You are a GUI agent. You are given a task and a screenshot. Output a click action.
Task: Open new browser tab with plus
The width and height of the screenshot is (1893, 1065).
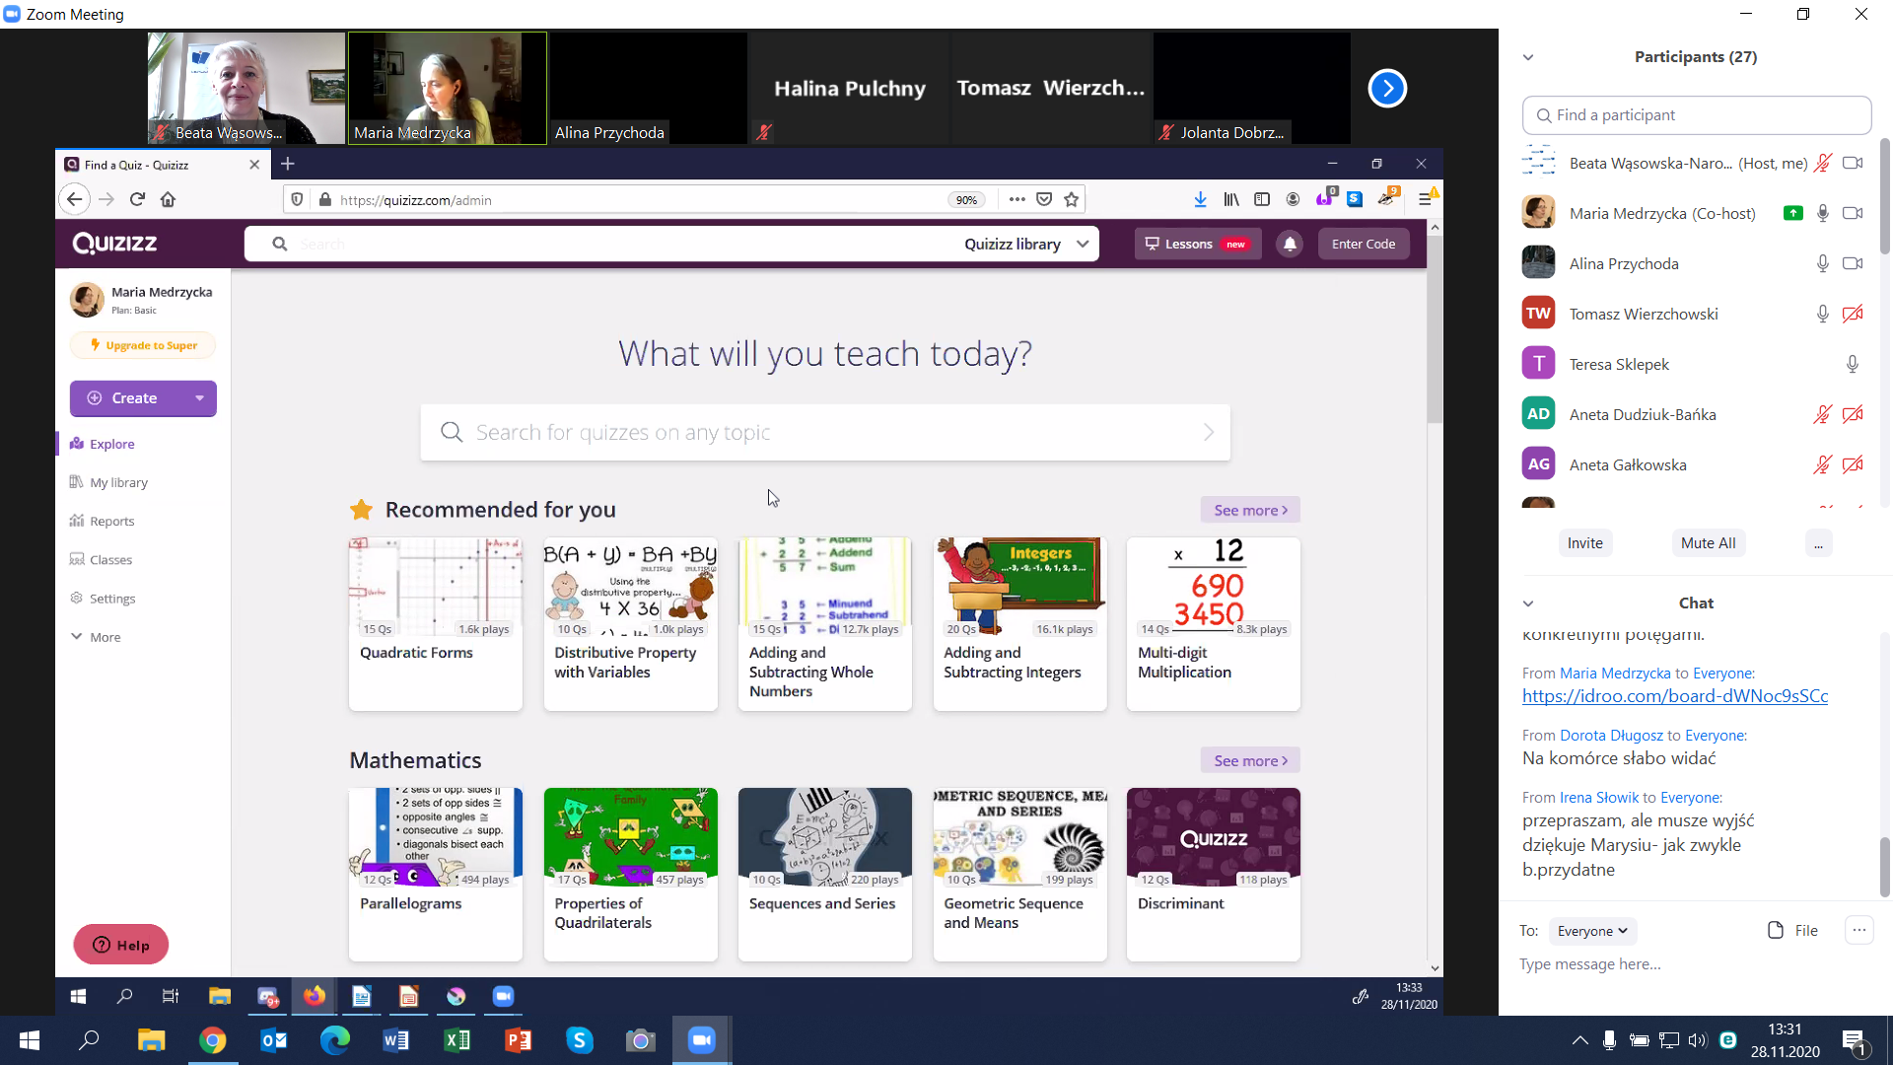(288, 164)
